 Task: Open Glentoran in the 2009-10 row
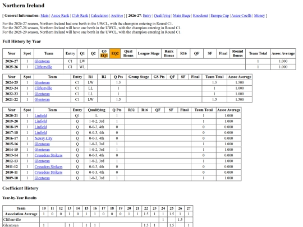click(42, 178)
